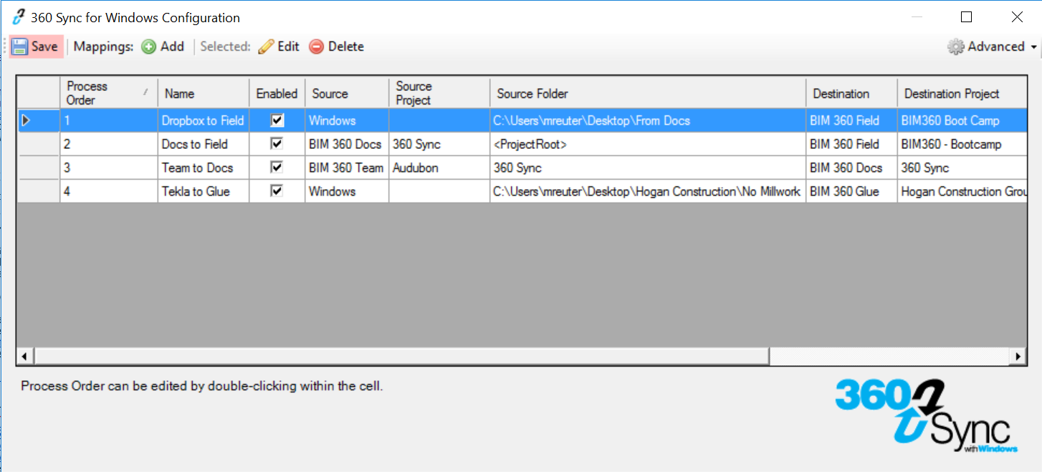
Task: Click Destination cell 'BIM 360 Docs'
Action: point(851,168)
